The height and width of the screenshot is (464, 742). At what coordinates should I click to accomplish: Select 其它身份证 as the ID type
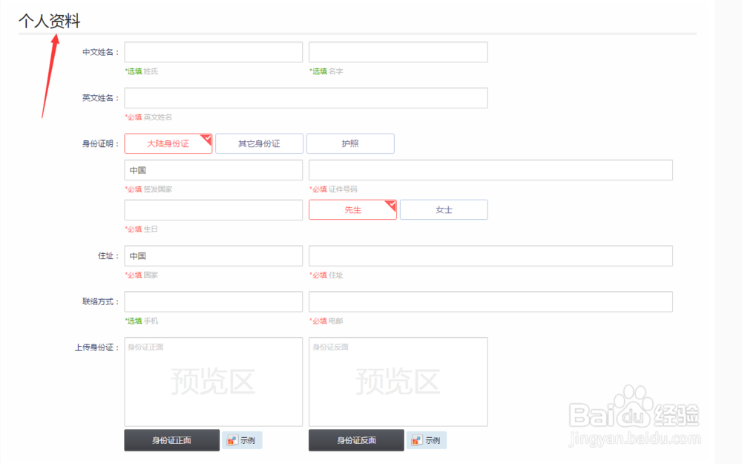click(x=259, y=143)
